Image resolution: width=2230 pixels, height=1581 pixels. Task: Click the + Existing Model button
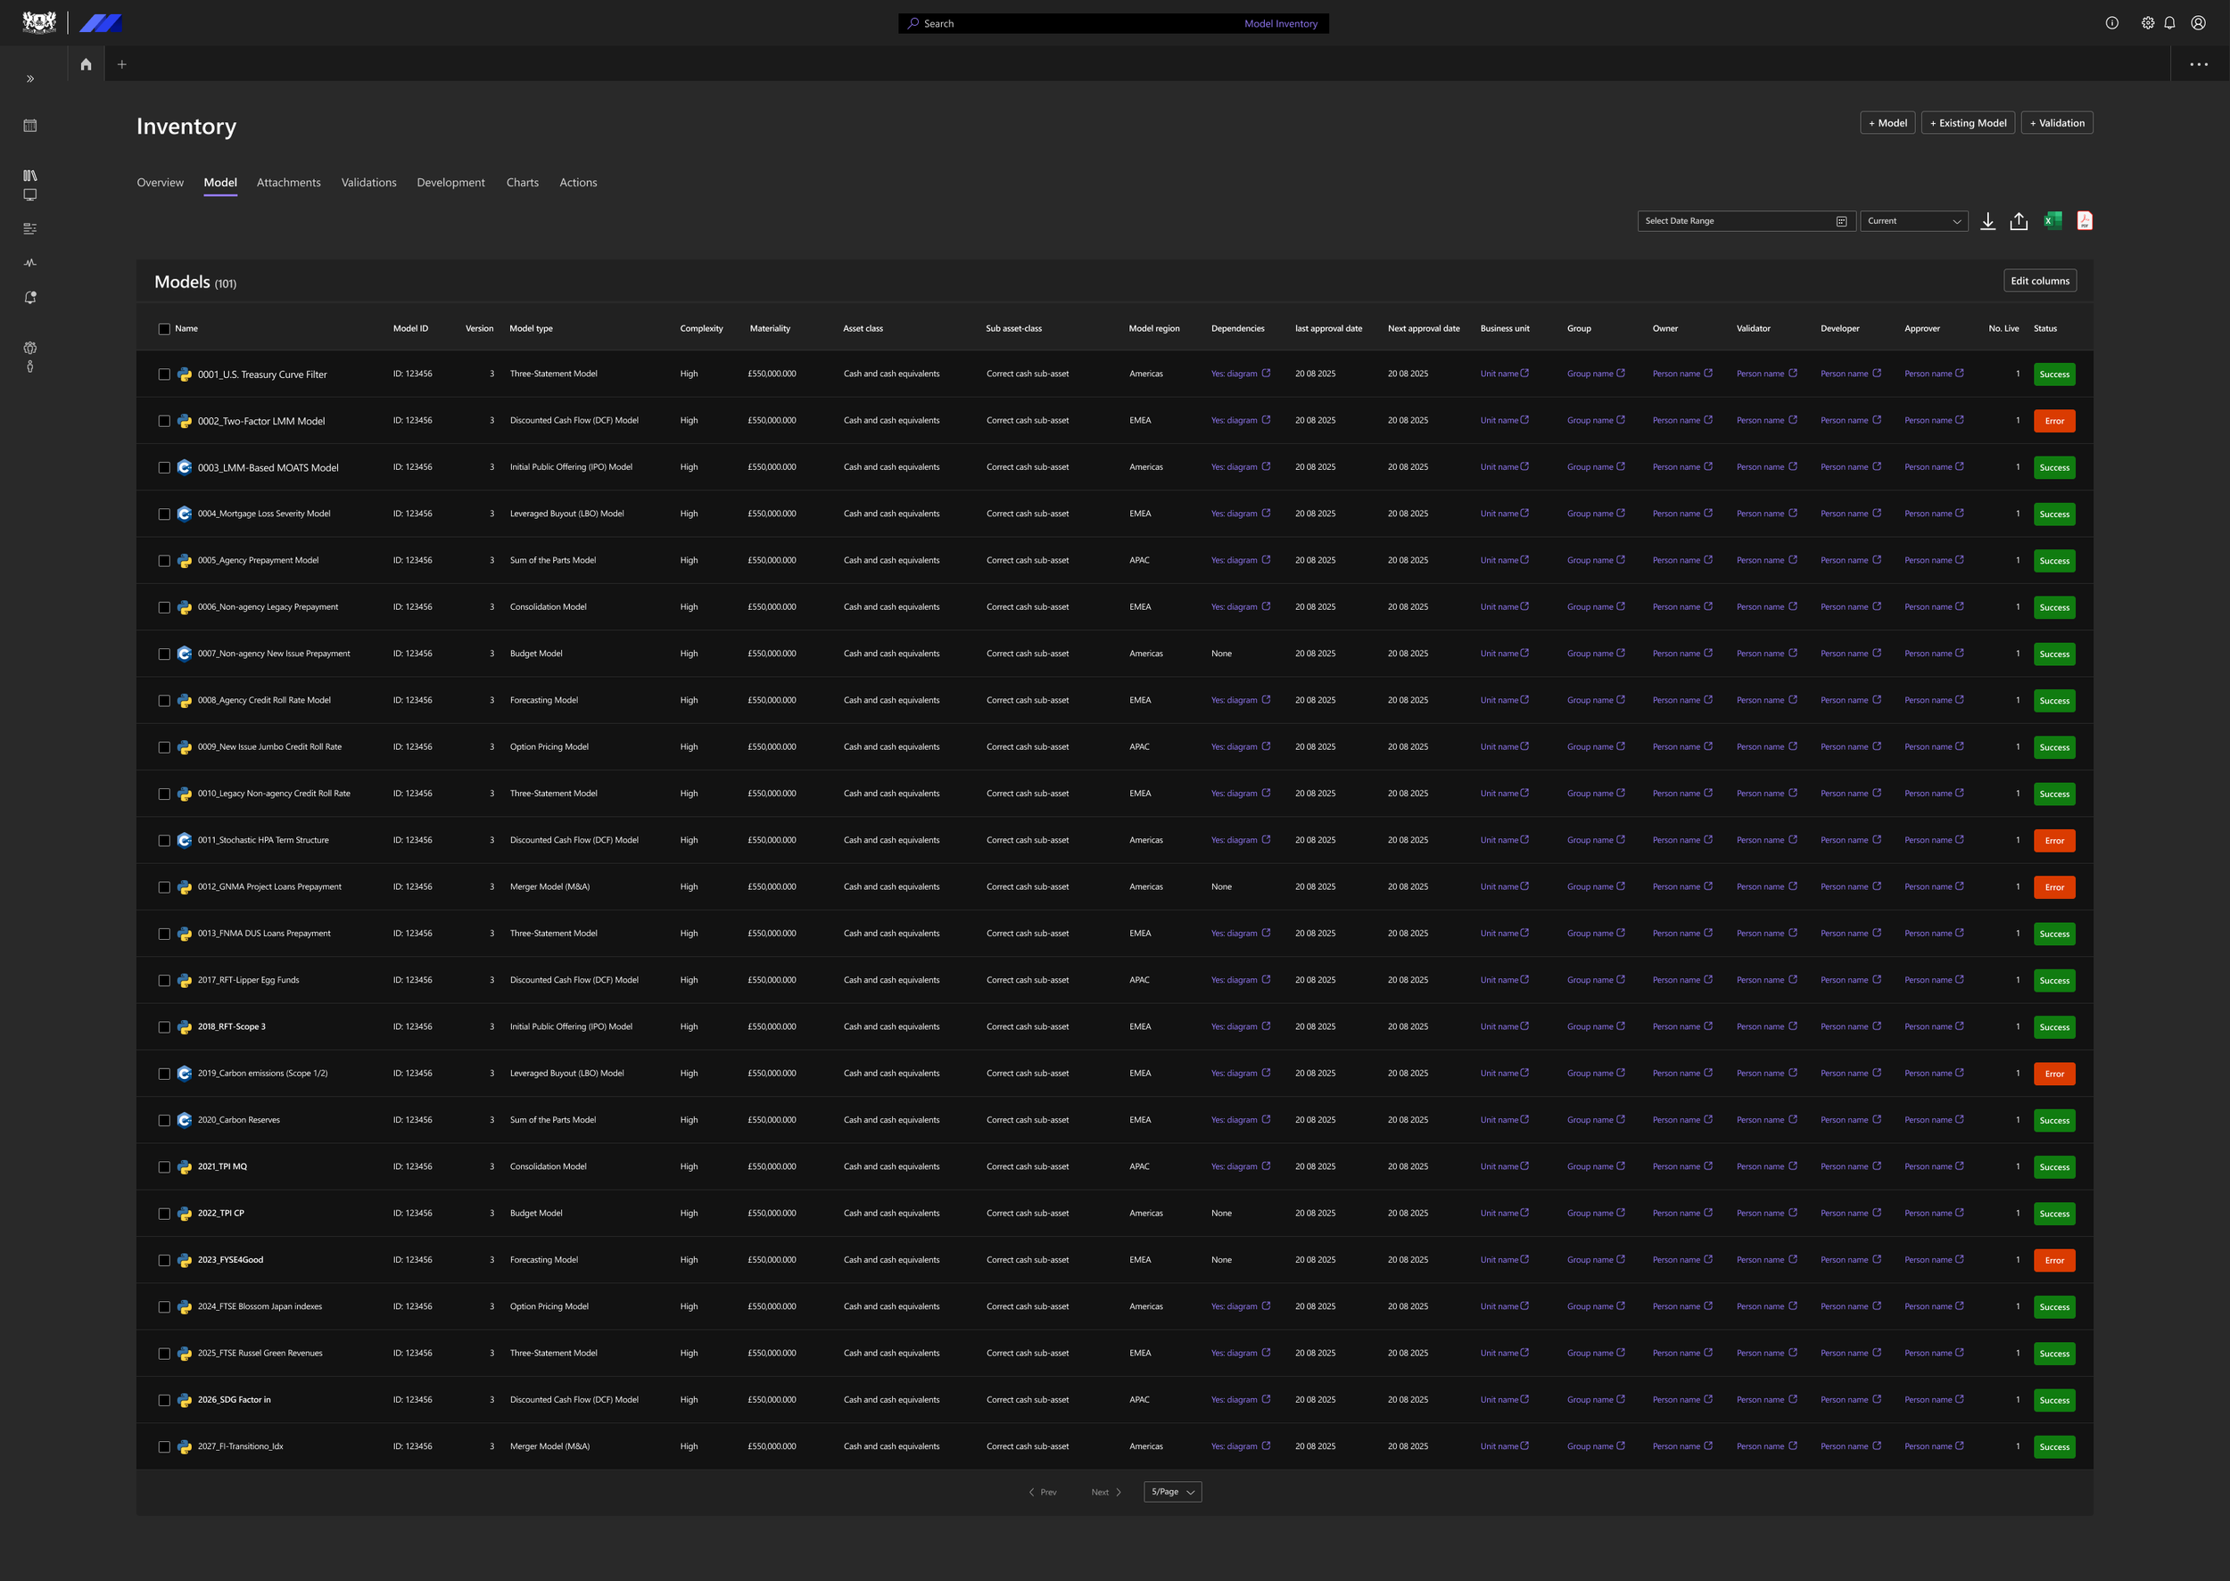pos(1967,123)
